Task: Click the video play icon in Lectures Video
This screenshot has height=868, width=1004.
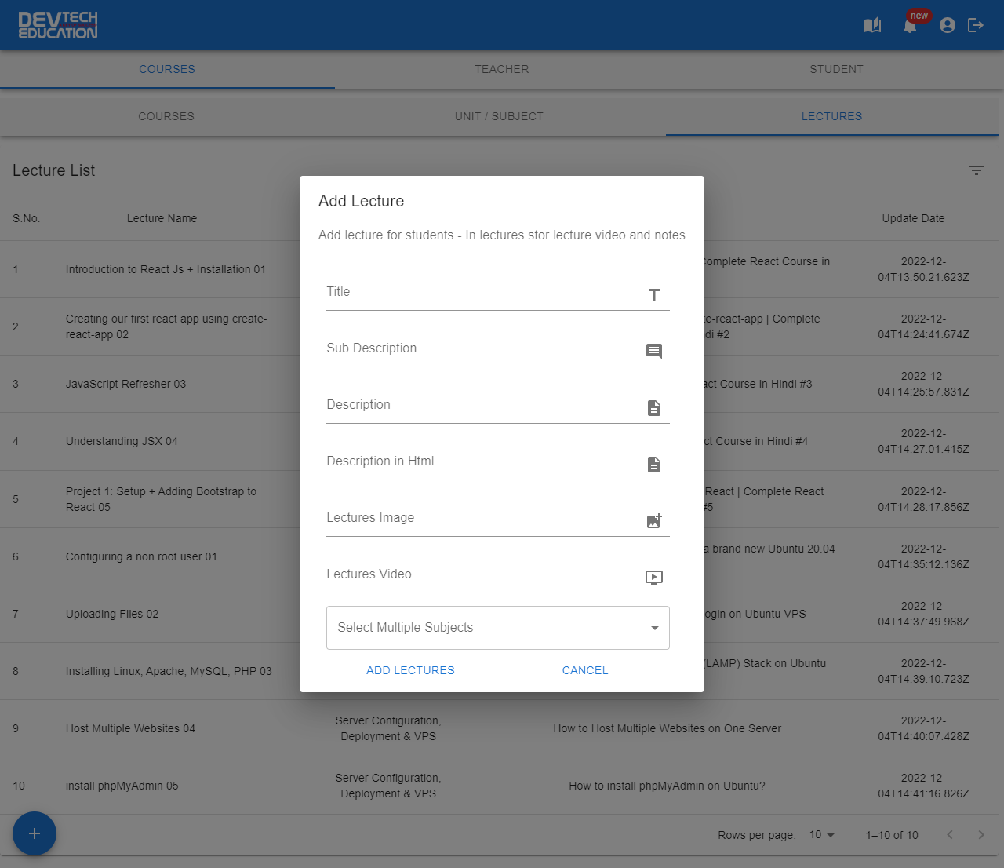Action: tap(654, 577)
